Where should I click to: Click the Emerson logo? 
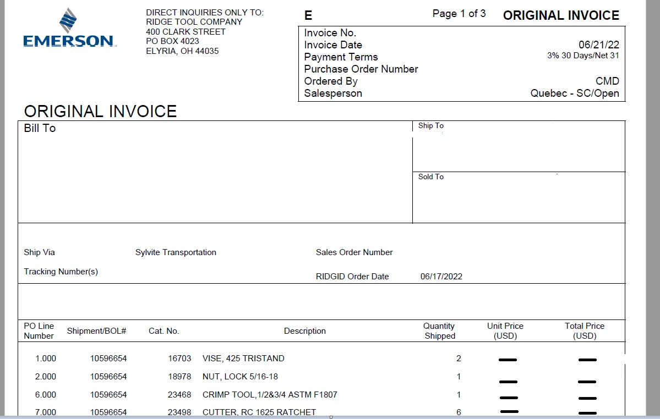(x=70, y=27)
